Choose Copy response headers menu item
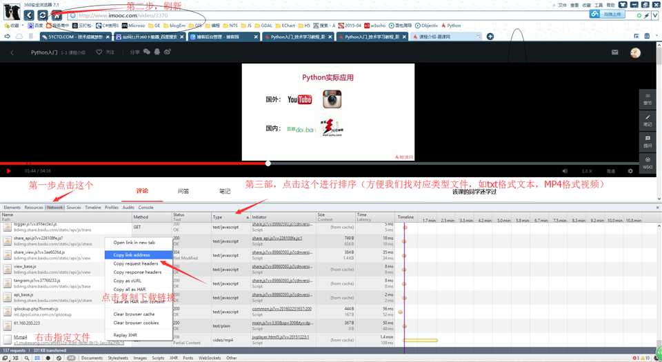 pyautogui.click(x=137, y=272)
